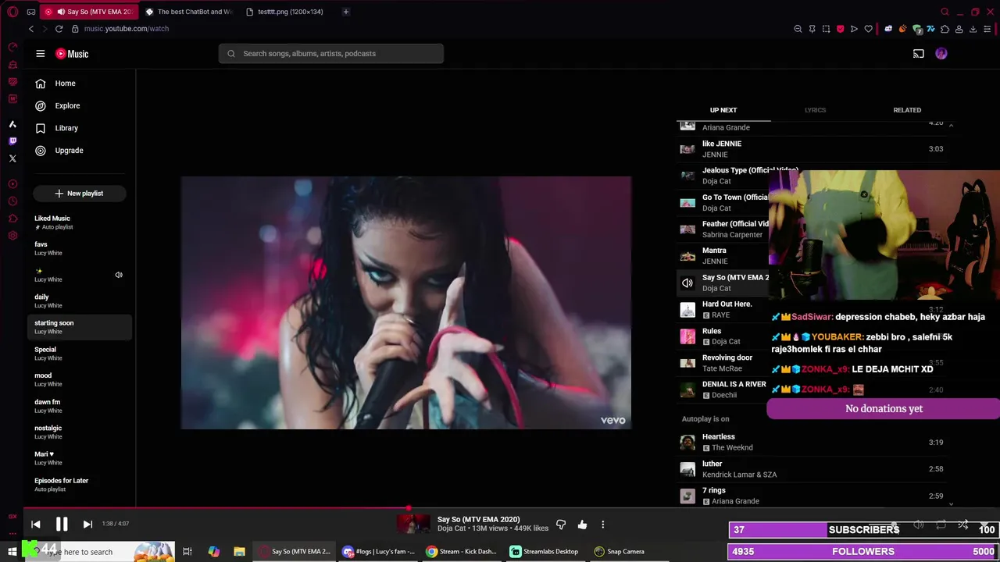Skip to next track
Viewport: 1000px width, 562px height.
pos(87,525)
